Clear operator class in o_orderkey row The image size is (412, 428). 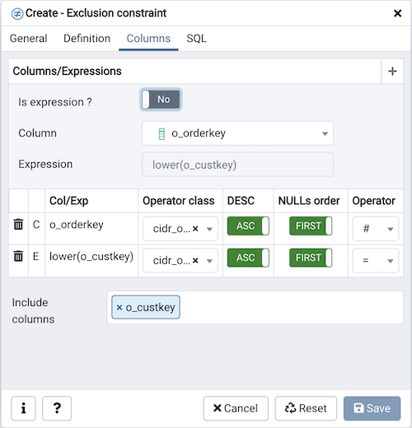[195, 229]
